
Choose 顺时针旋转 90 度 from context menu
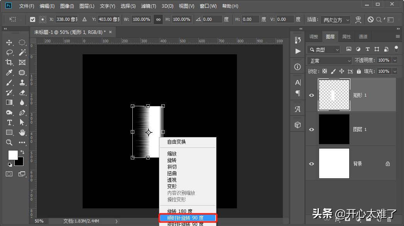188,218
